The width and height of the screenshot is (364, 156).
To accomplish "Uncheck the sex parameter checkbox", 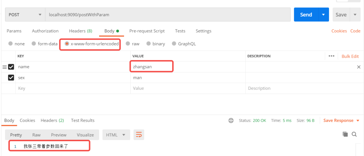I will pos(11,78).
